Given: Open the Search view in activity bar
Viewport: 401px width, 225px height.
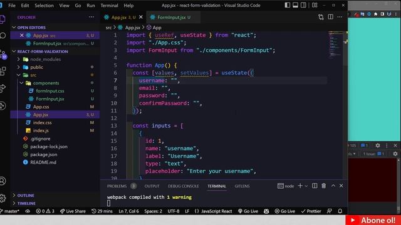Looking at the screenshot, I should (3, 36).
